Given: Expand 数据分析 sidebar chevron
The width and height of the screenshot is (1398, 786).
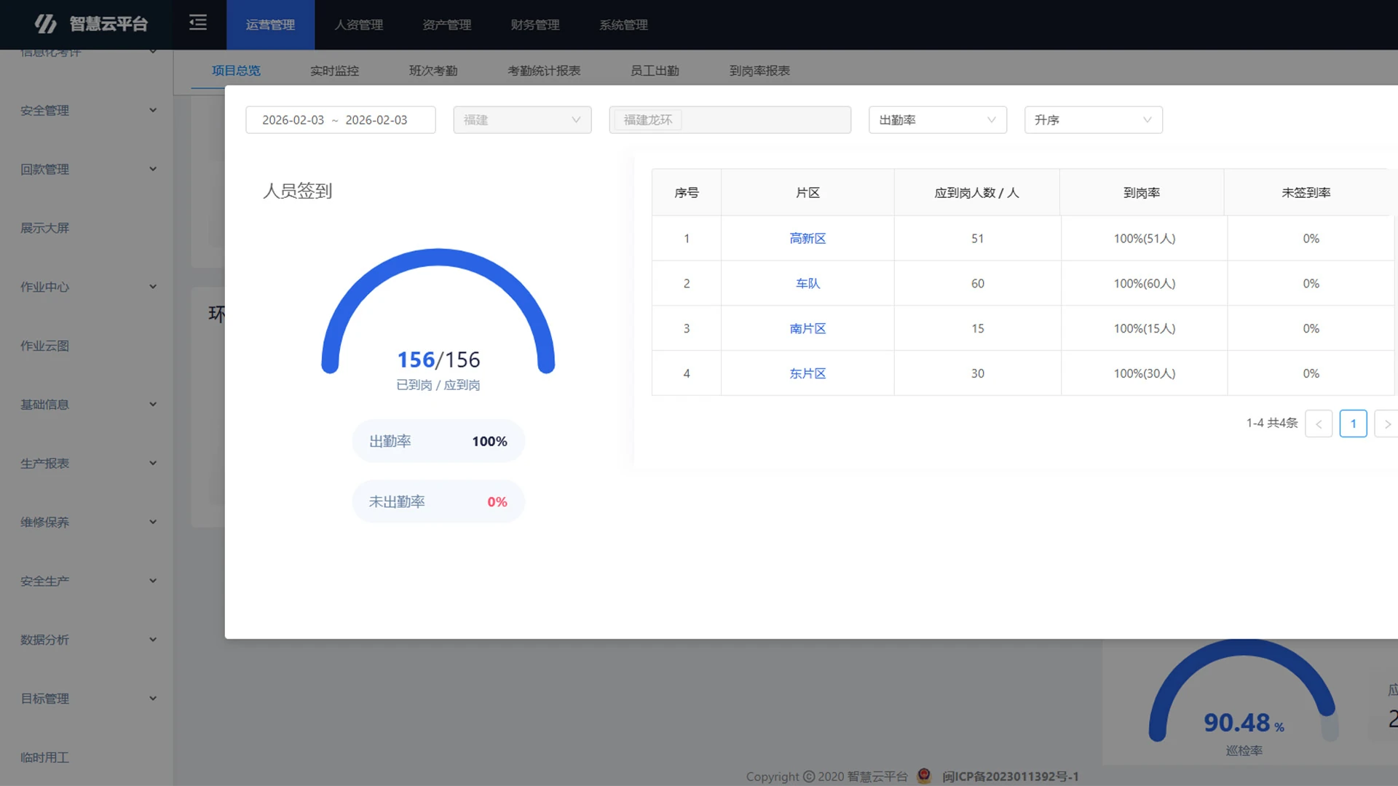Looking at the screenshot, I should click(x=153, y=640).
